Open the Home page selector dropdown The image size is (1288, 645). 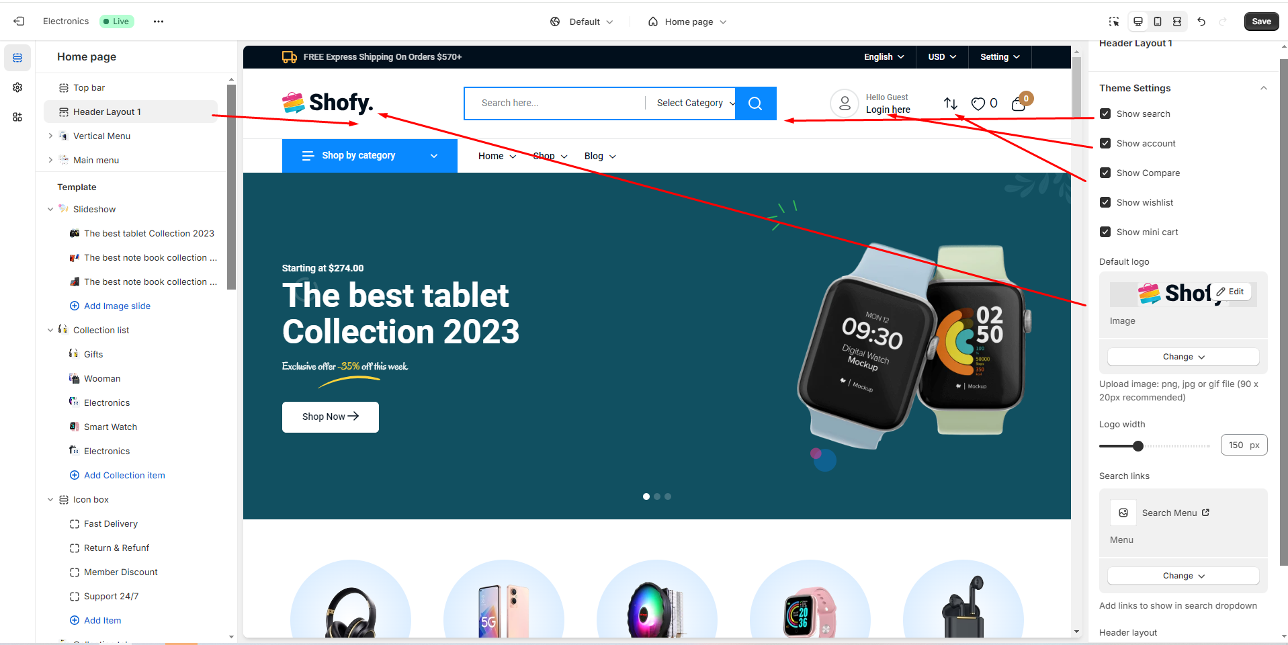(687, 21)
